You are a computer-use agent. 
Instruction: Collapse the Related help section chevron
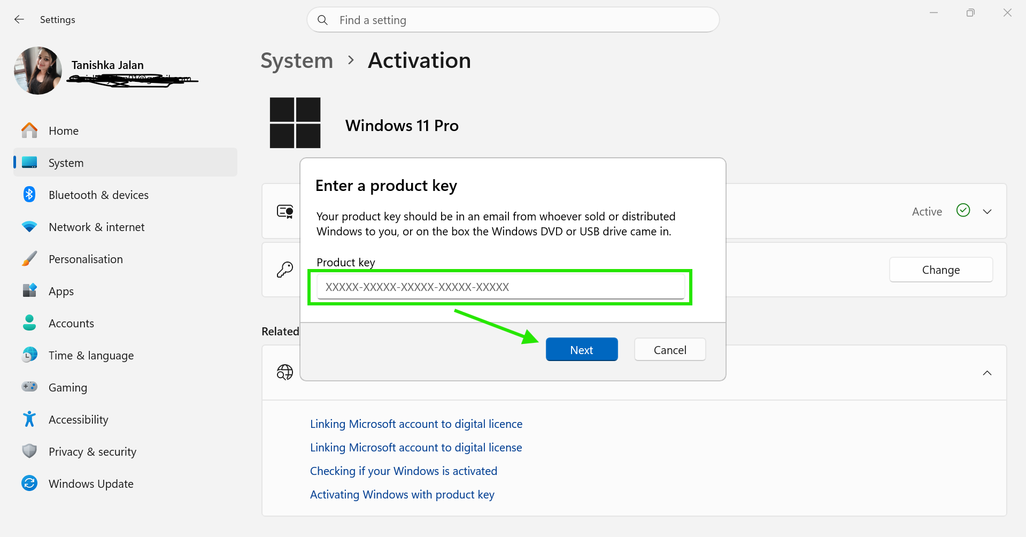[987, 373]
